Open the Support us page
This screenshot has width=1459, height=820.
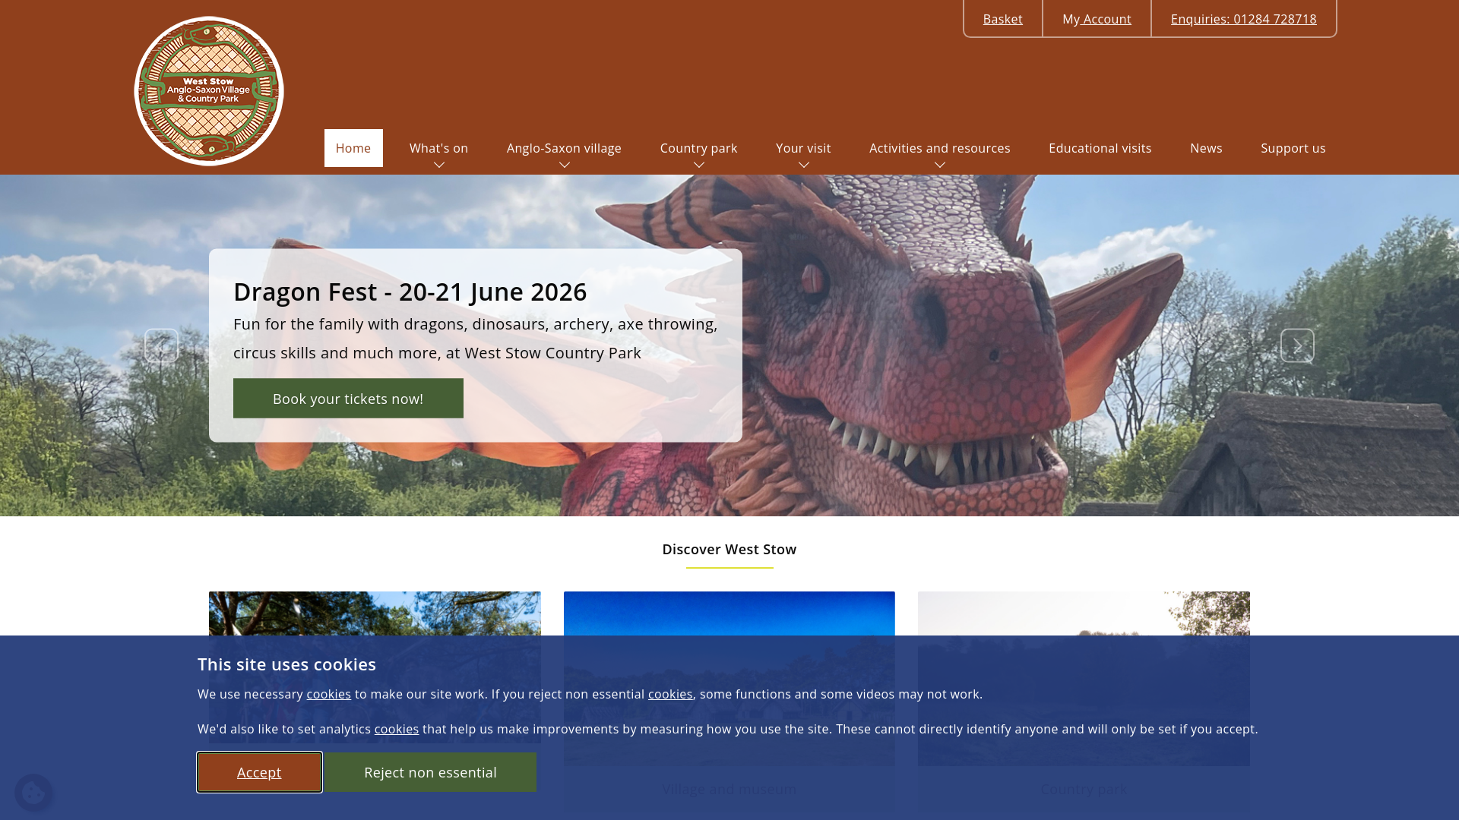coord(1293,148)
